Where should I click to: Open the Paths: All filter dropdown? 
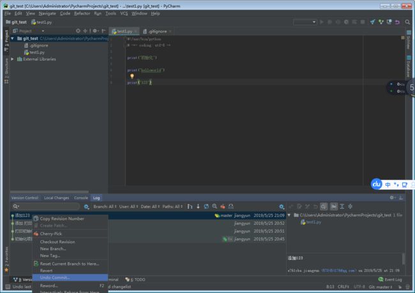(x=172, y=206)
